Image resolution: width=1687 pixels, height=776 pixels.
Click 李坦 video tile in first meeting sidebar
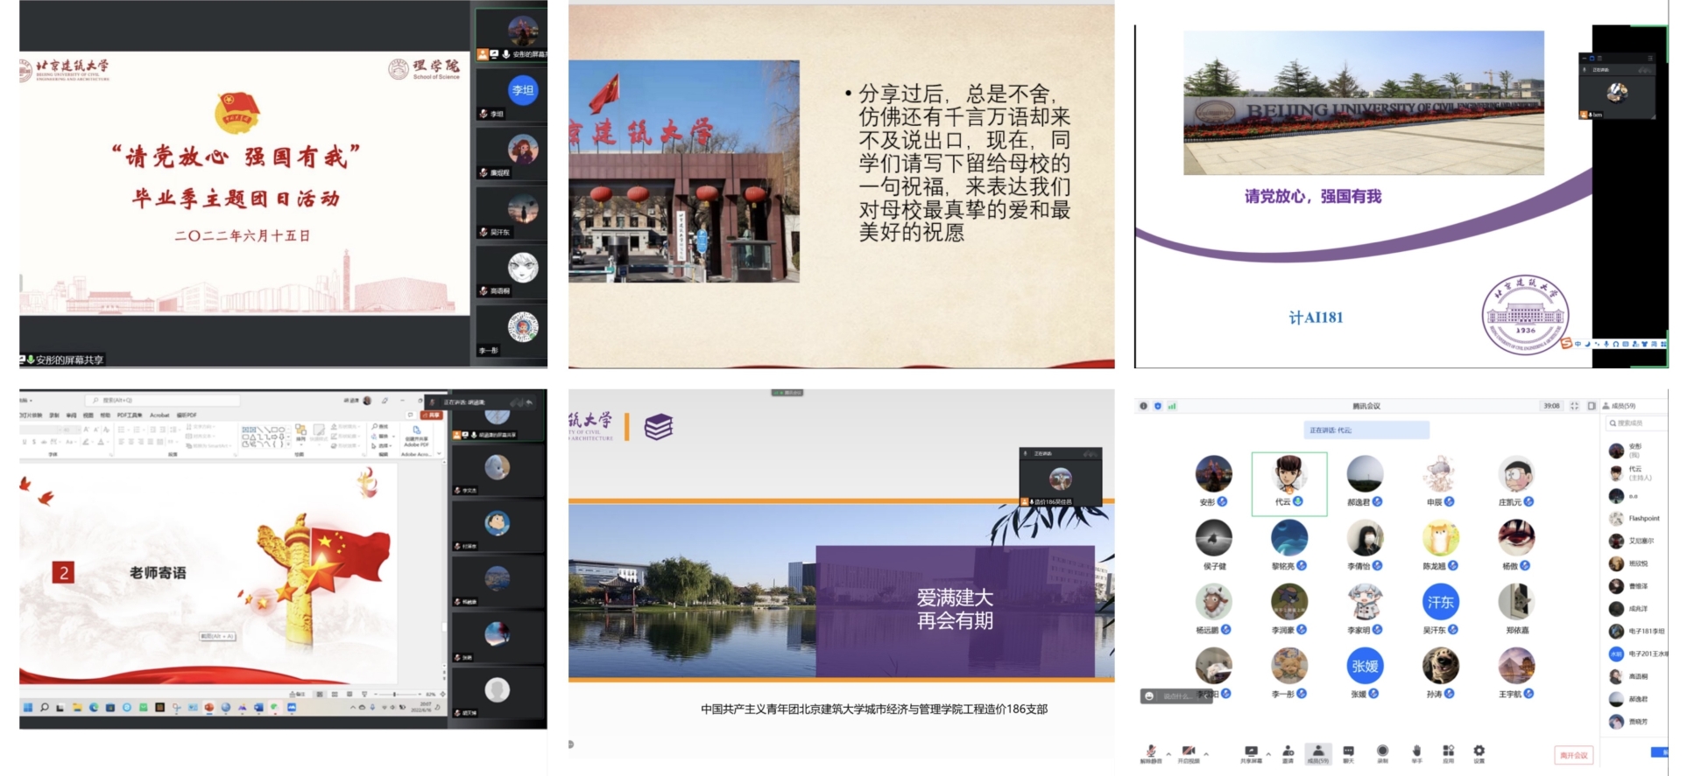pos(512,94)
